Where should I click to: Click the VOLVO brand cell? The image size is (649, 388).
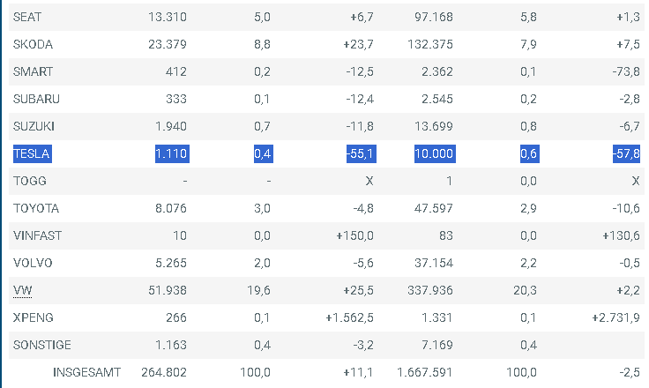tap(33, 263)
